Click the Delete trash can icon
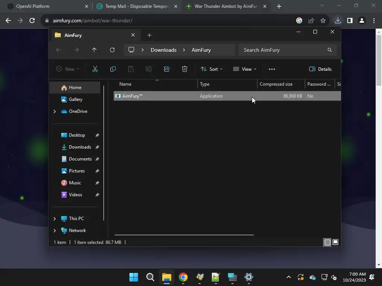The width and height of the screenshot is (382, 286). pyautogui.click(x=184, y=69)
